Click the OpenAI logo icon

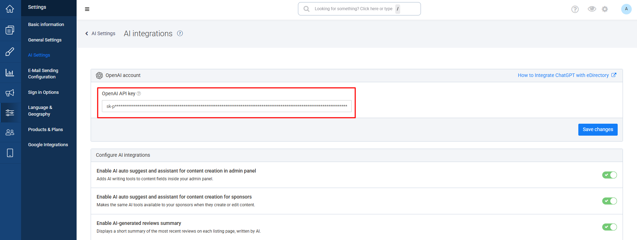pyautogui.click(x=99, y=76)
